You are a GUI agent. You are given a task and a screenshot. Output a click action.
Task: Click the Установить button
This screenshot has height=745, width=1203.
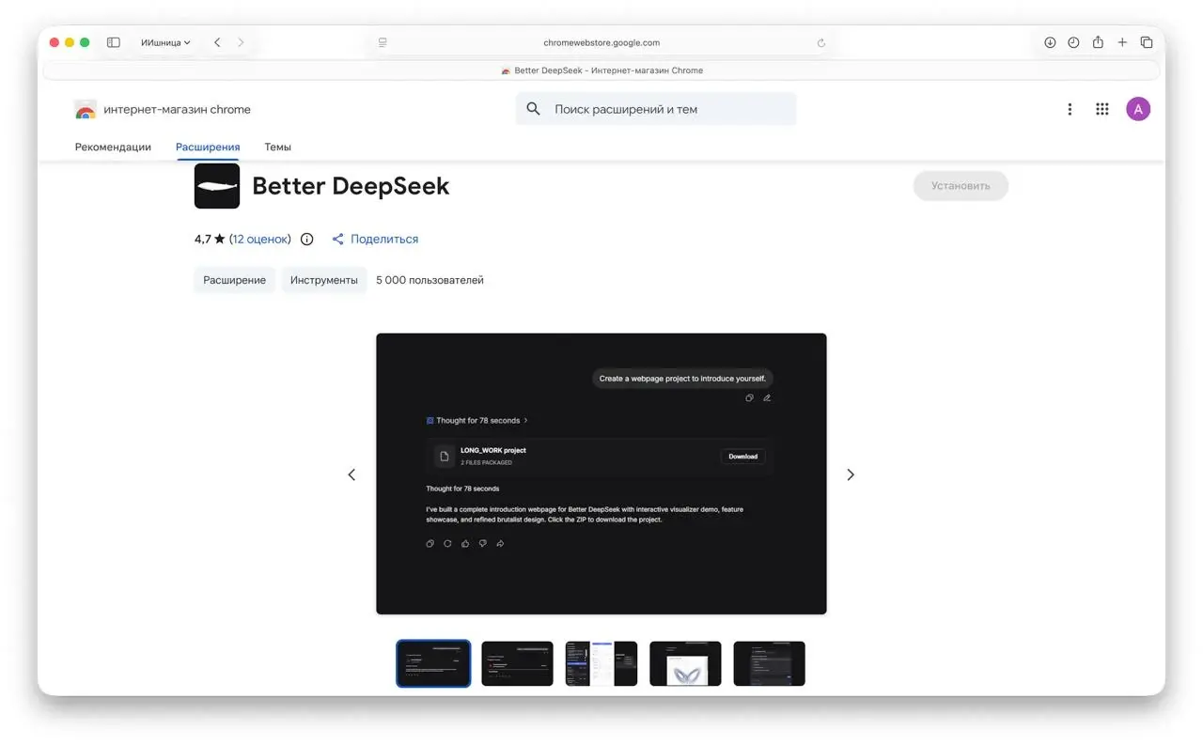click(961, 186)
